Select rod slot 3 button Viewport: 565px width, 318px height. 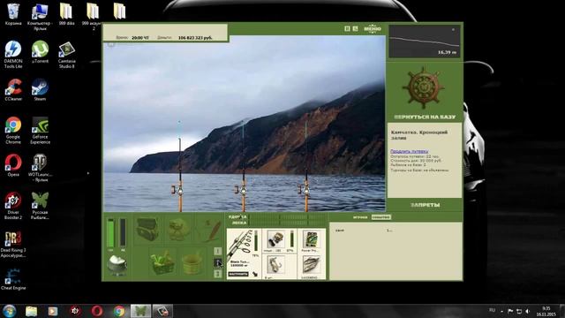pos(218,274)
